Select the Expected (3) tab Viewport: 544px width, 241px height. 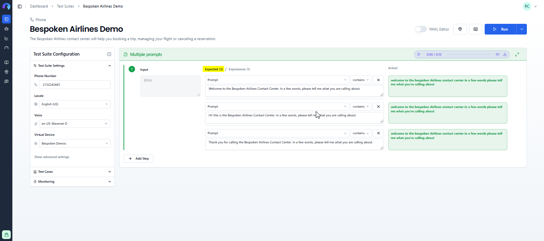pos(214,69)
